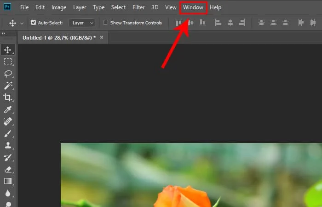Viewport: 322px width, 207px height.
Task: Expand the toolbox with double-arrow
Action: point(3,33)
